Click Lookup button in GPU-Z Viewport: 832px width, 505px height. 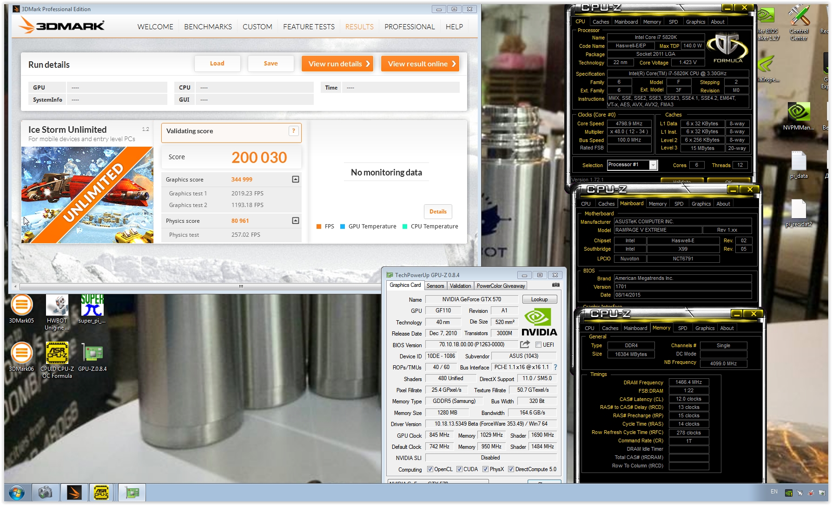(x=539, y=299)
